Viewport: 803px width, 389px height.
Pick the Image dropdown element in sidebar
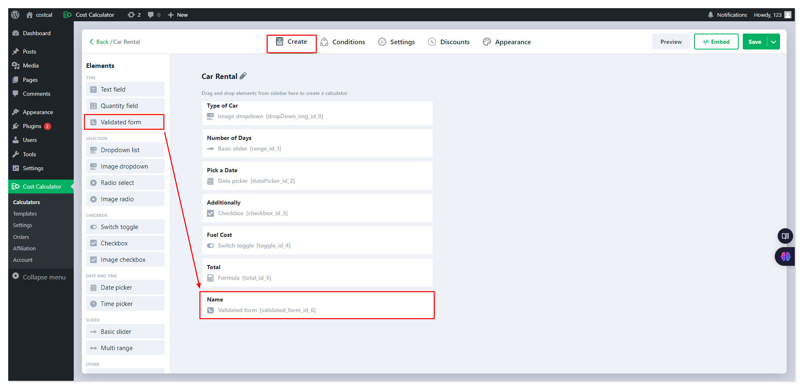coord(125,166)
